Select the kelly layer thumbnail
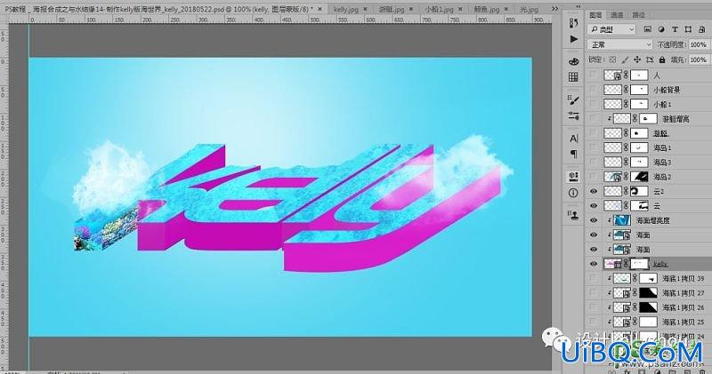This screenshot has width=712, height=374. (x=612, y=264)
